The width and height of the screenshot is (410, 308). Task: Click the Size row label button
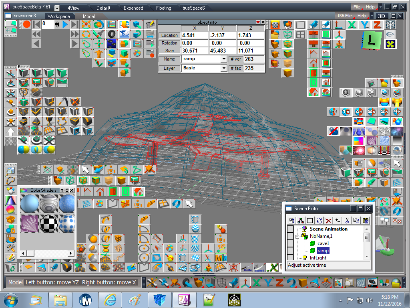[169, 51]
